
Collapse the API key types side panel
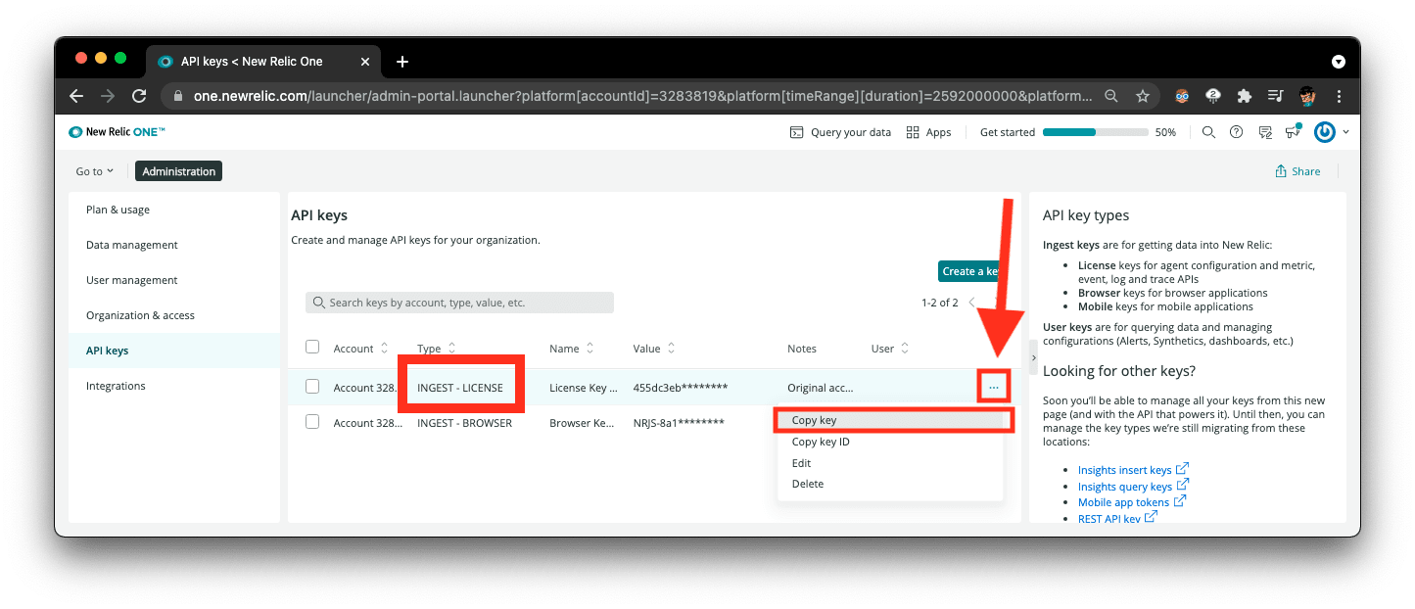tap(1034, 357)
